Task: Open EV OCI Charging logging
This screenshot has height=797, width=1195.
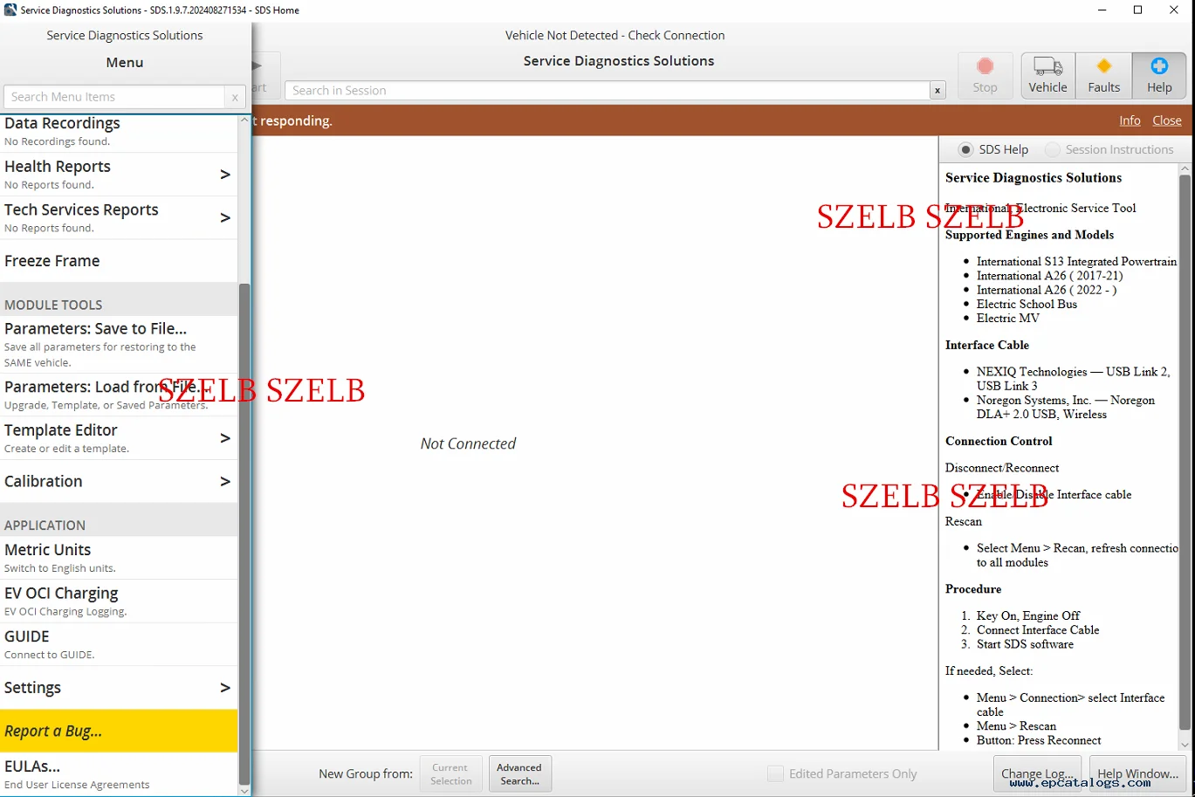Action: pyautogui.click(x=119, y=601)
